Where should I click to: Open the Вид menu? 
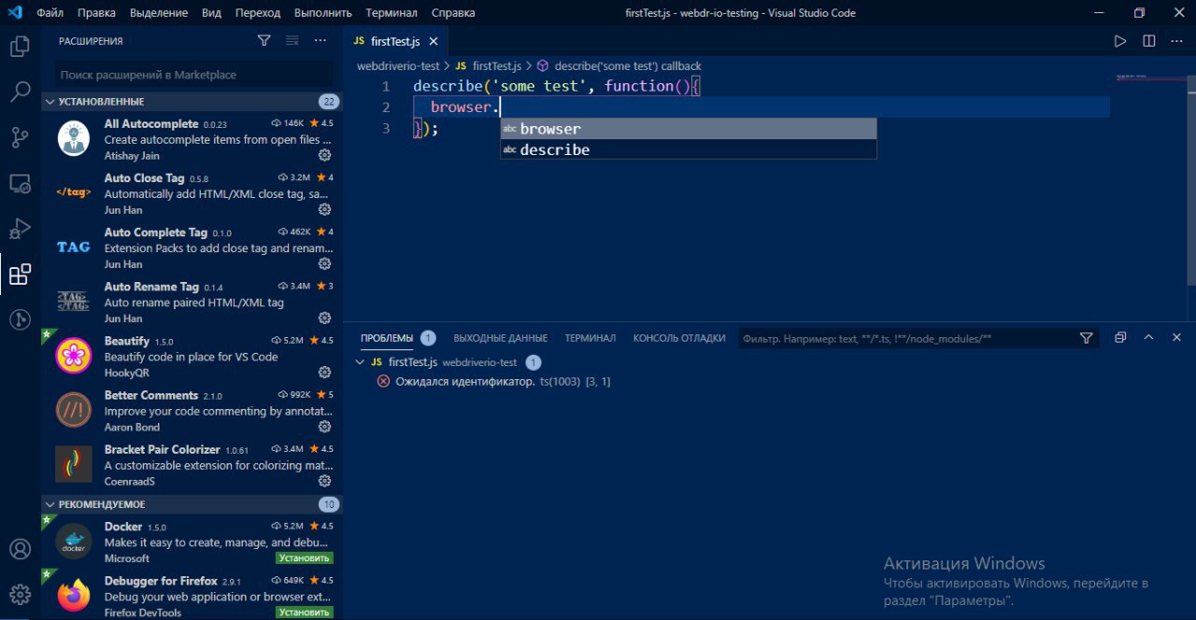[x=211, y=13]
